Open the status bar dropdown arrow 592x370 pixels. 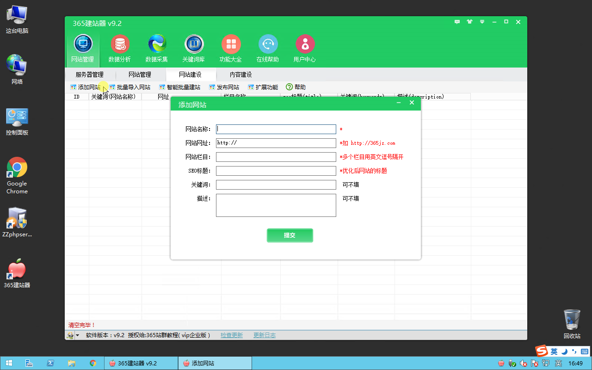point(77,335)
